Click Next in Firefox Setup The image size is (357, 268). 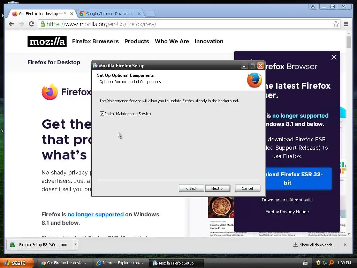pyautogui.click(x=218, y=188)
